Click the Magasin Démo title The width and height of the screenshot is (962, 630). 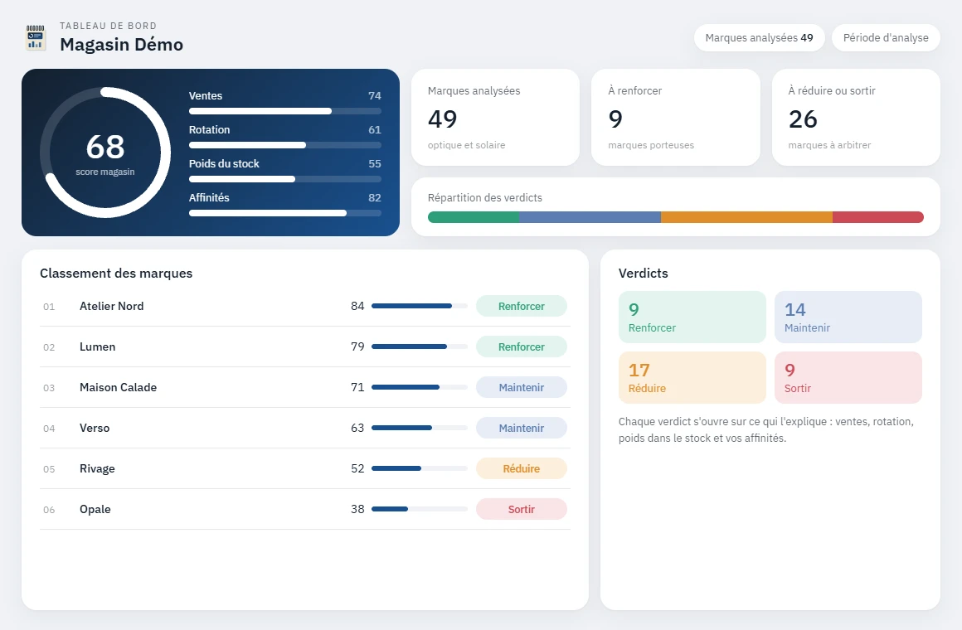click(121, 44)
